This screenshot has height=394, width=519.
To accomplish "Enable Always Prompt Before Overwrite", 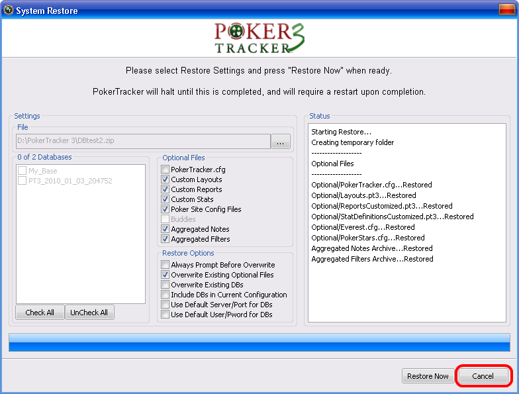I will point(165,265).
